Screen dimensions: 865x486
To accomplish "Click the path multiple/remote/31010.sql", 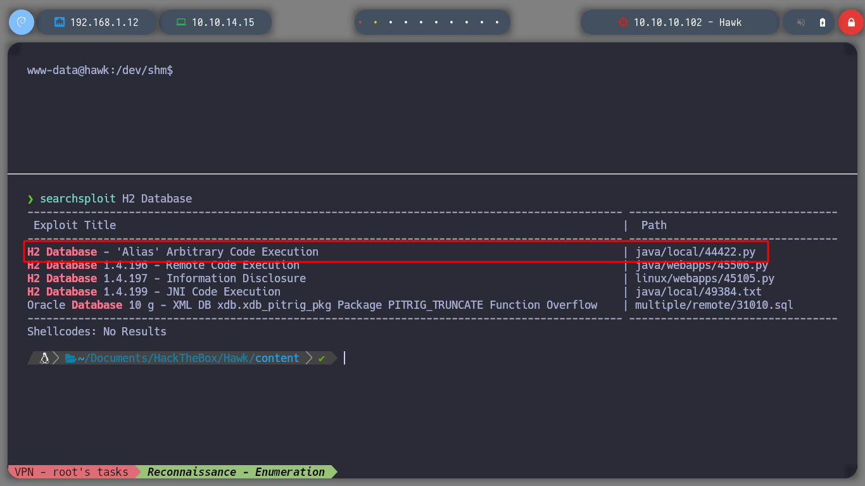I will [714, 305].
